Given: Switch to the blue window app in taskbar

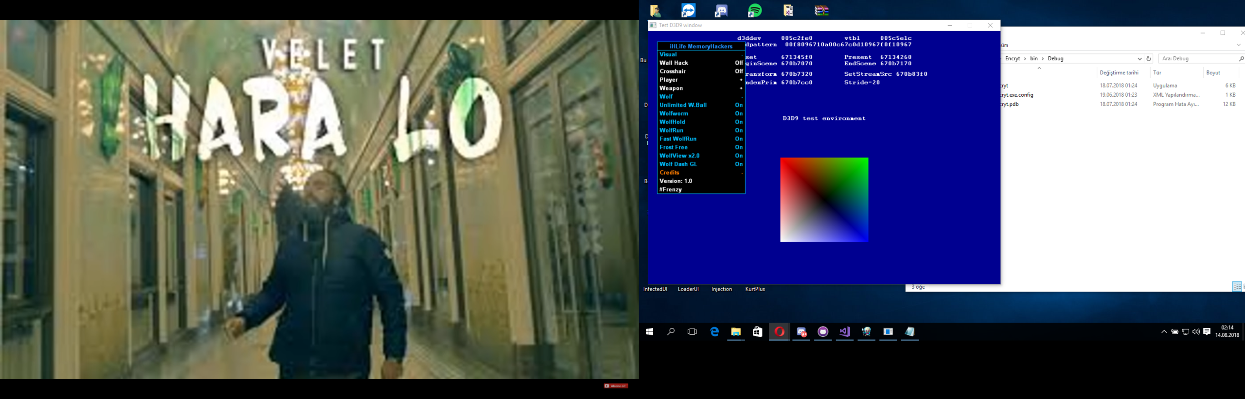Looking at the screenshot, I should pyautogui.click(x=888, y=331).
